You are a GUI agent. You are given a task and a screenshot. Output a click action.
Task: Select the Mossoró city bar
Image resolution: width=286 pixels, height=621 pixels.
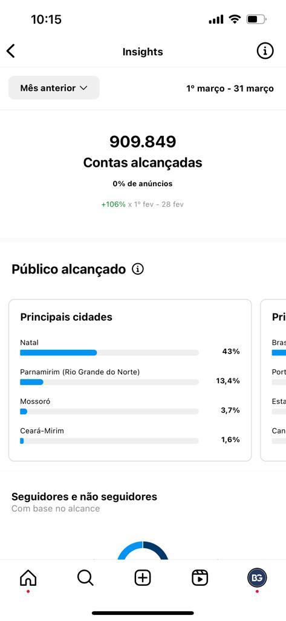tap(109, 412)
